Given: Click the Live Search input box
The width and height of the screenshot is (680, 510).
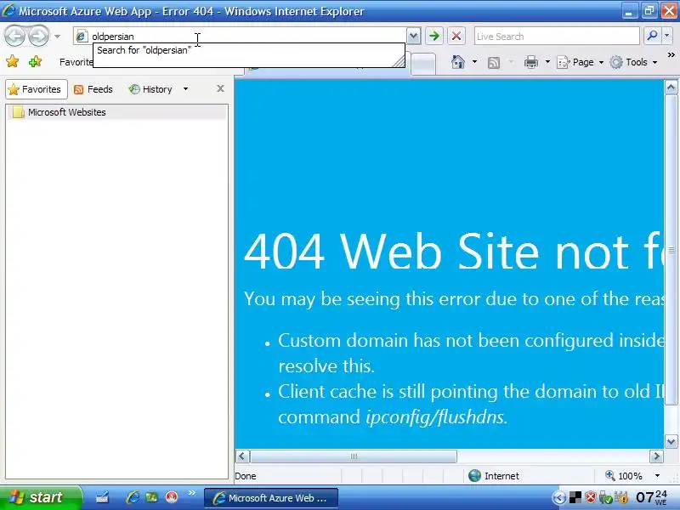Looking at the screenshot, I should (557, 37).
